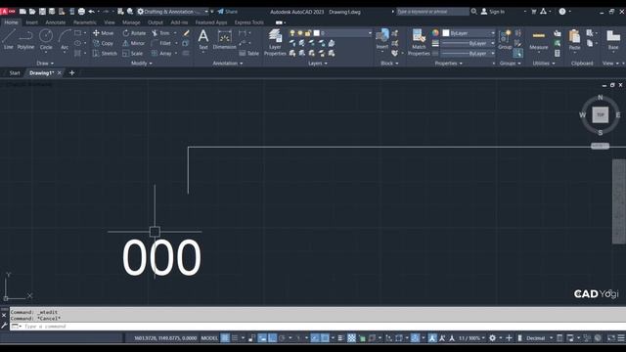The height and width of the screenshot is (352, 626).
Task: Use the Stretch command
Action: tap(105, 53)
